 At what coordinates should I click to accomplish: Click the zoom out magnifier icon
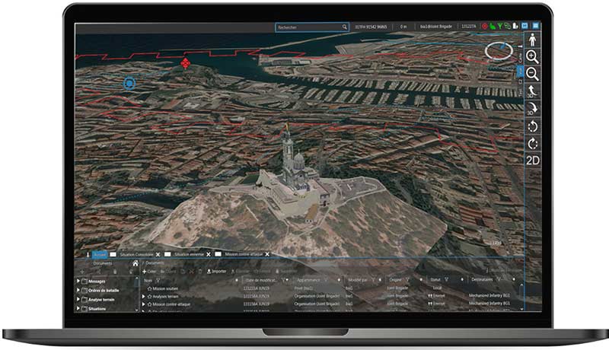(532, 74)
